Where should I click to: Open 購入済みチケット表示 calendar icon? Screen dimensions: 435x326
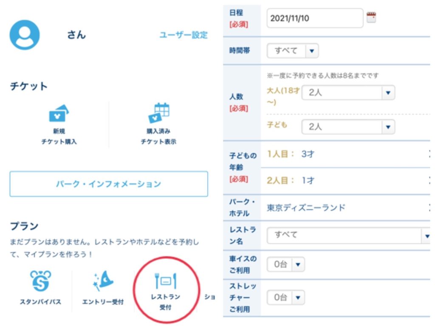click(x=158, y=113)
